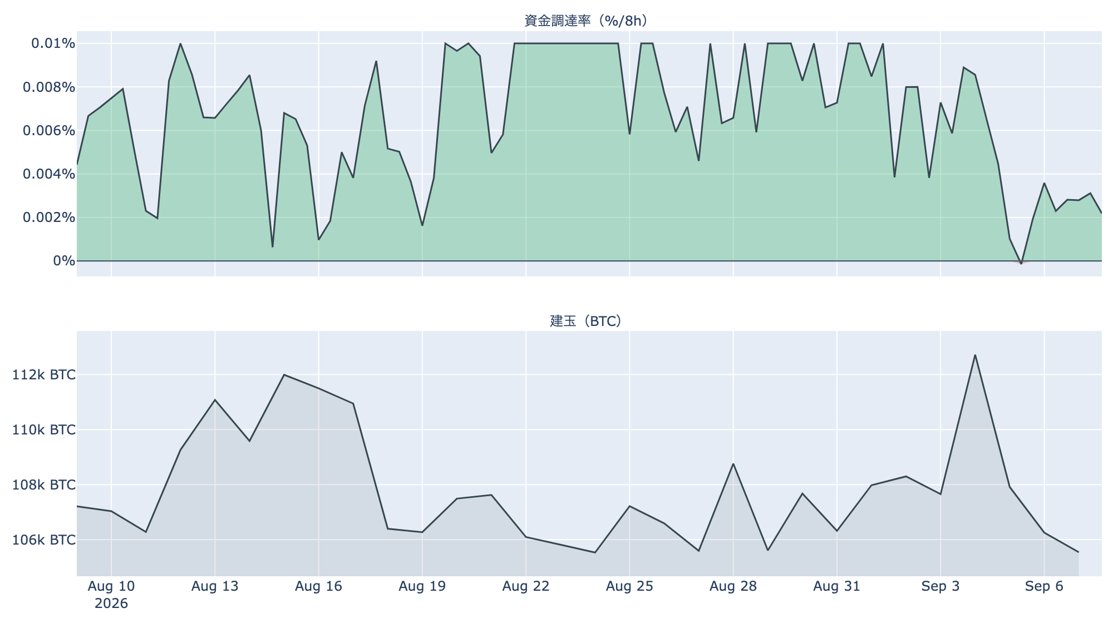Click the Aug 22 date label
The height and width of the screenshot is (623, 1113).
click(526, 586)
